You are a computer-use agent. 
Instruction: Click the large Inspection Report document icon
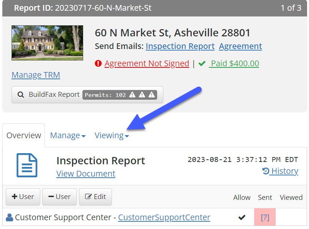coord(27,165)
